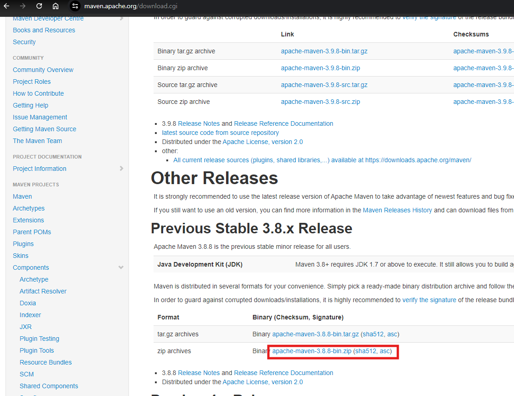Open Plugin Testing component link

coord(39,339)
